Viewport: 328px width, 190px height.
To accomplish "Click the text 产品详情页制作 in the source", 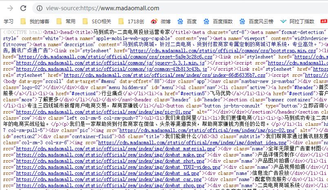I will [x=276, y=155].
